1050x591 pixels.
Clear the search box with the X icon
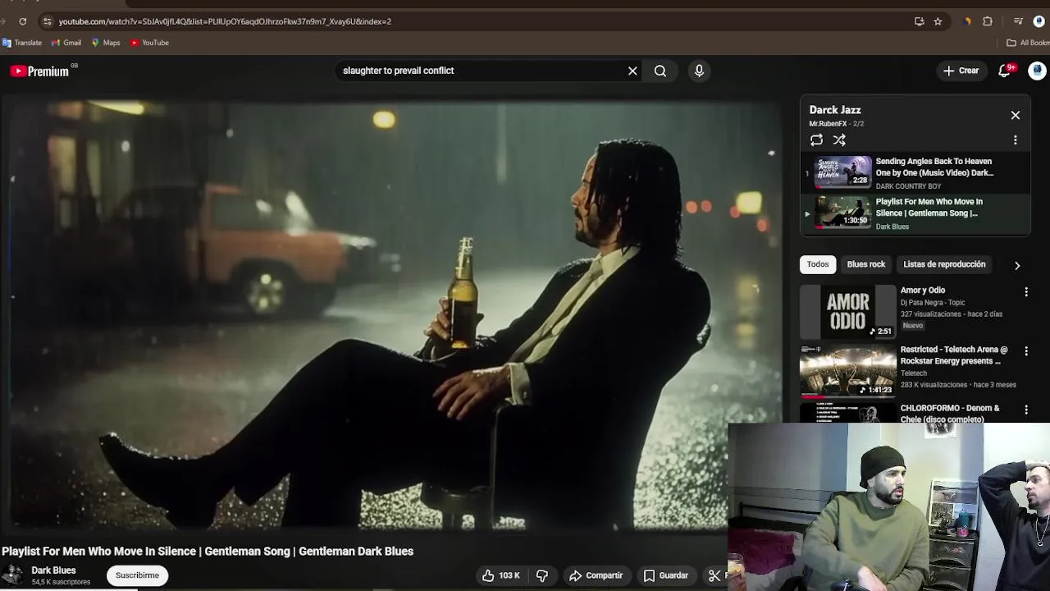pyautogui.click(x=632, y=71)
